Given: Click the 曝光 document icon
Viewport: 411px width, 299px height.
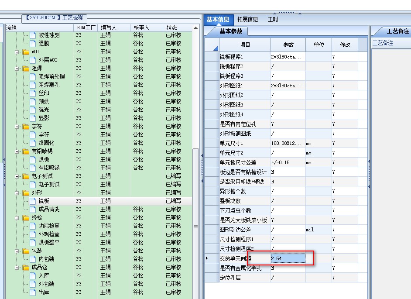Looking at the screenshot, I should (x=33, y=110).
